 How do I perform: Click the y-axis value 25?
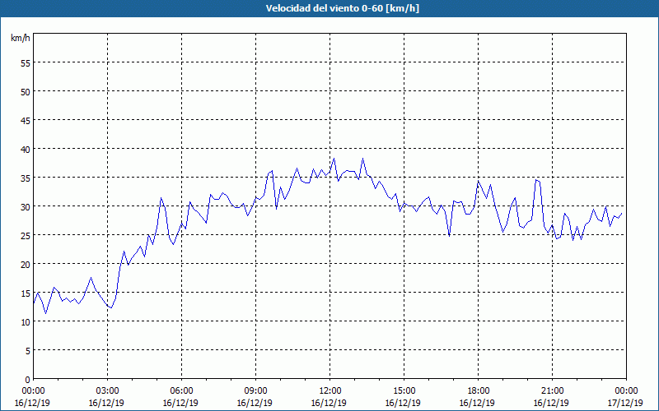tap(26, 237)
